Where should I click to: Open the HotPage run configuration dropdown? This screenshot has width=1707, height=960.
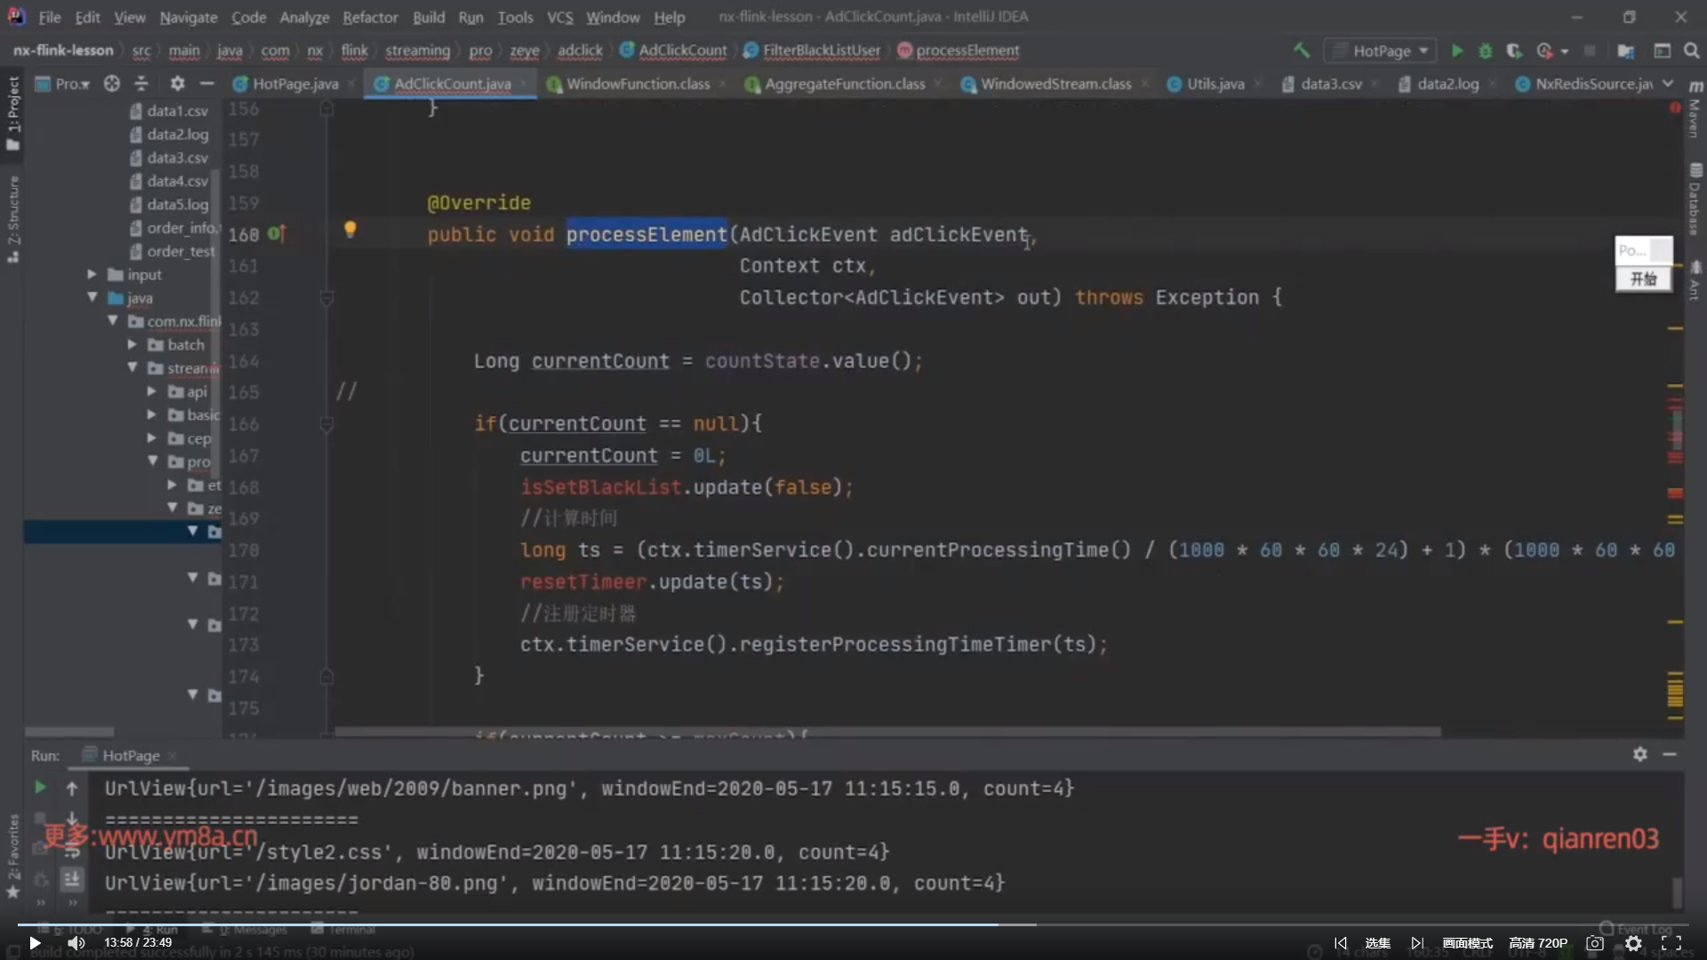pos(1381,51)
